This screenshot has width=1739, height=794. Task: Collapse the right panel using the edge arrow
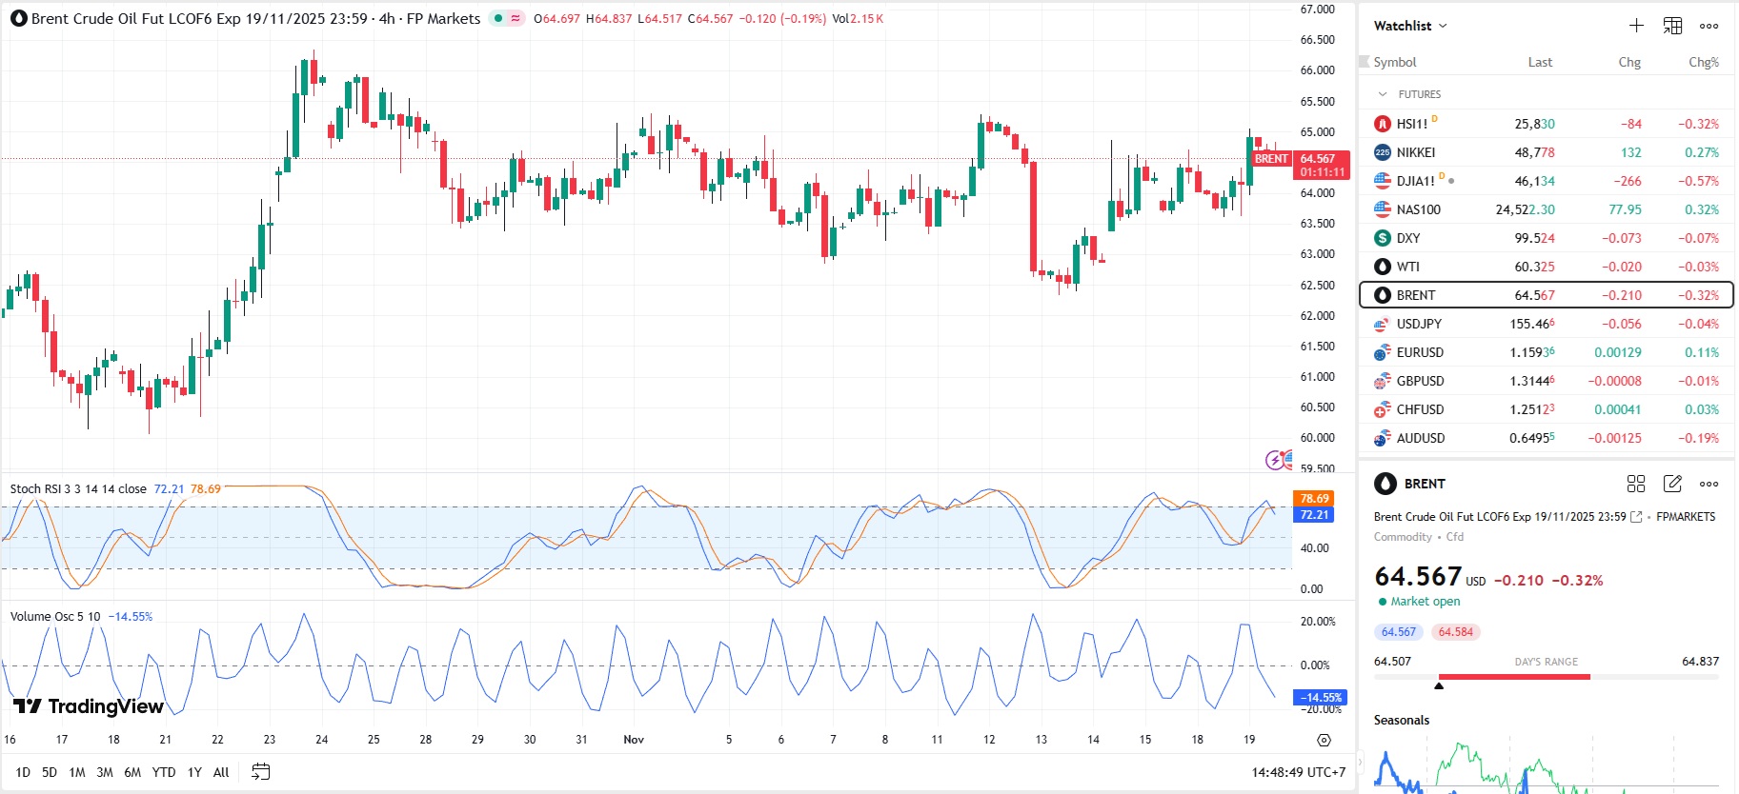[1361, 762]
